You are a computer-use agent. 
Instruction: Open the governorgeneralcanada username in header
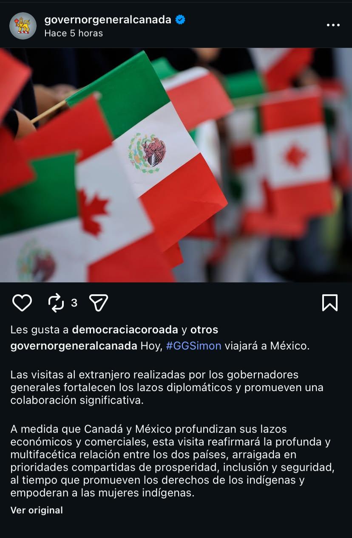click(x=108, y=20)
